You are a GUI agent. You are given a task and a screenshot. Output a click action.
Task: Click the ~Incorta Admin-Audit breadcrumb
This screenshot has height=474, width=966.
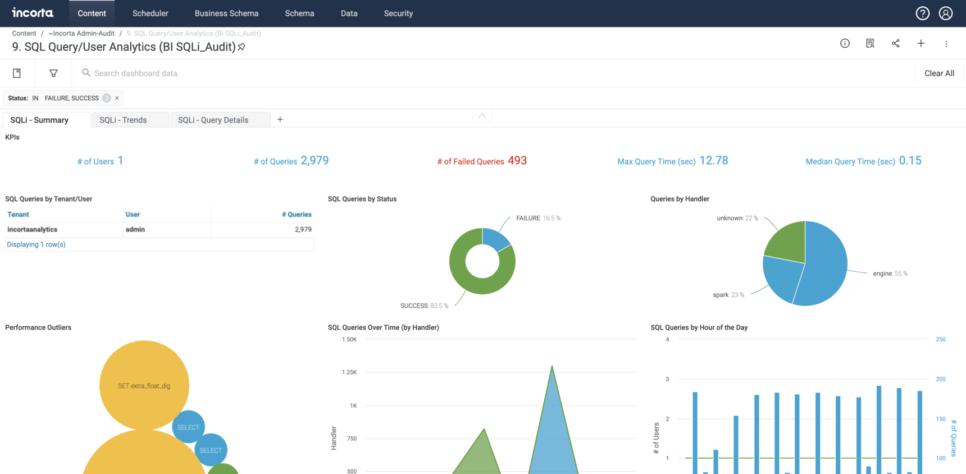click(81, 33)
